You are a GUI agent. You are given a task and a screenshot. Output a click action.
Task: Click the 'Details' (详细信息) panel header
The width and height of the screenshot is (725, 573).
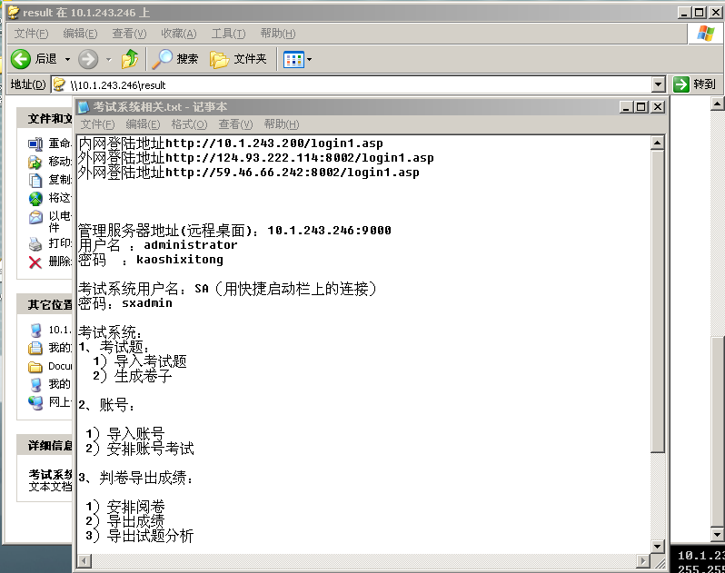45,446
